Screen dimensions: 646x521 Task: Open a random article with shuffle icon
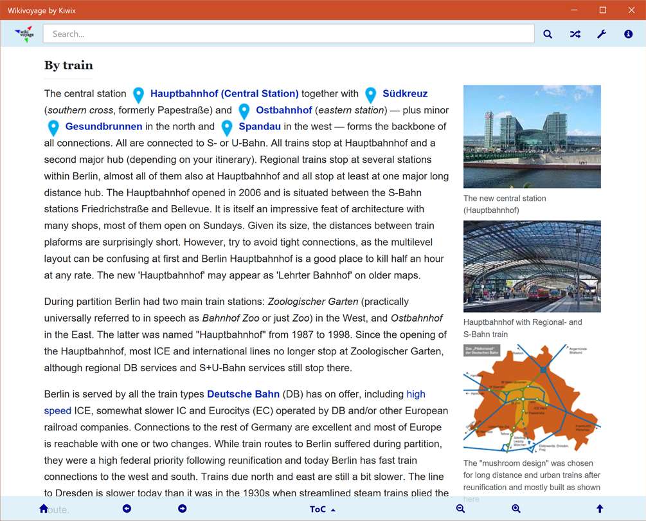(575, 34)
